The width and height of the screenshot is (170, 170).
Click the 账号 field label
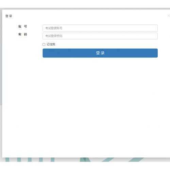pyautogui.click(x=23, y=27)
